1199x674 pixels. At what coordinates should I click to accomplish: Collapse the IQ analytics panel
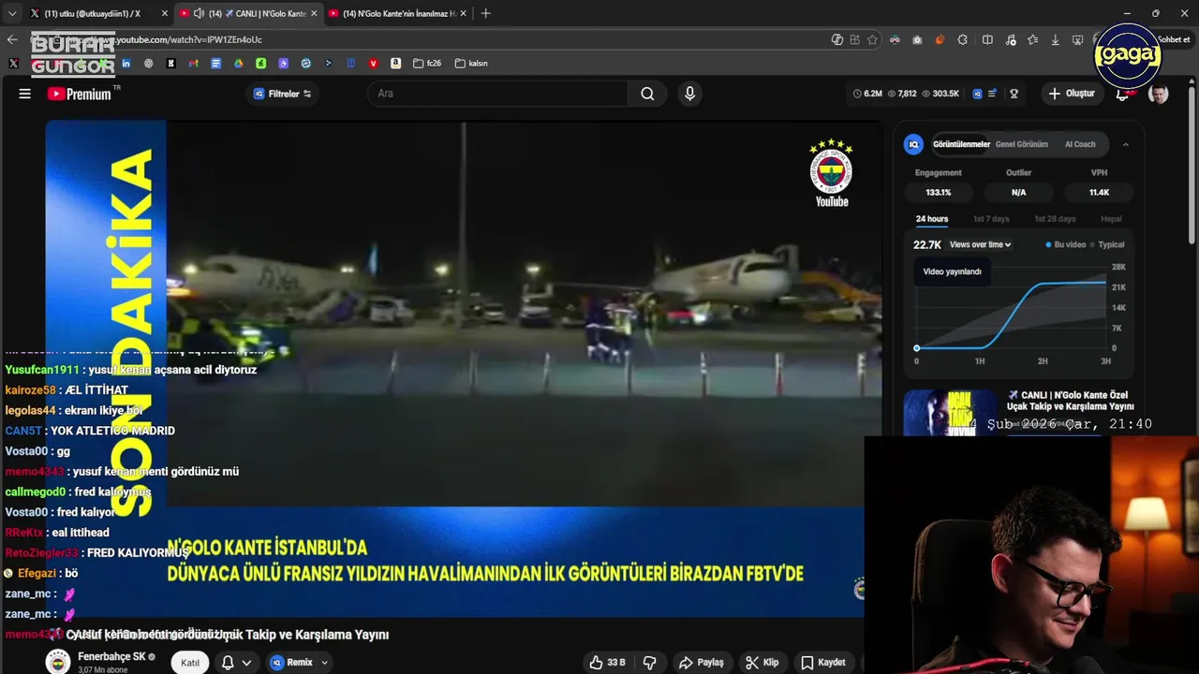[1125, 144]
